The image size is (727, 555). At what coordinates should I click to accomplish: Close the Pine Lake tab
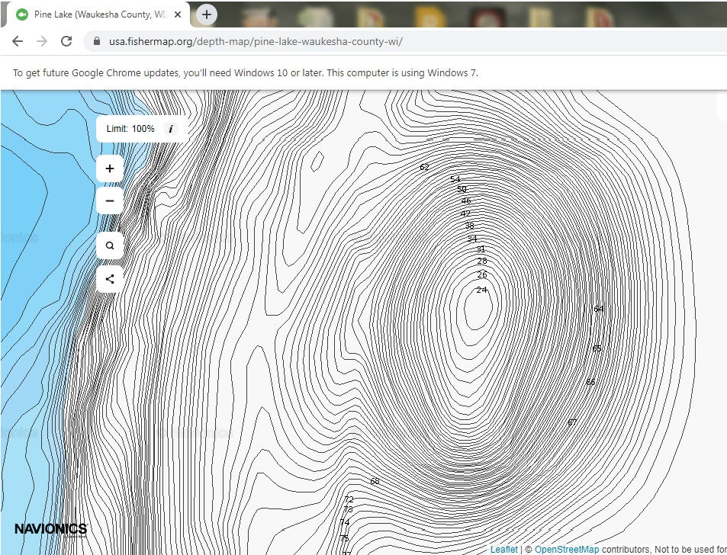coord(178,14)
